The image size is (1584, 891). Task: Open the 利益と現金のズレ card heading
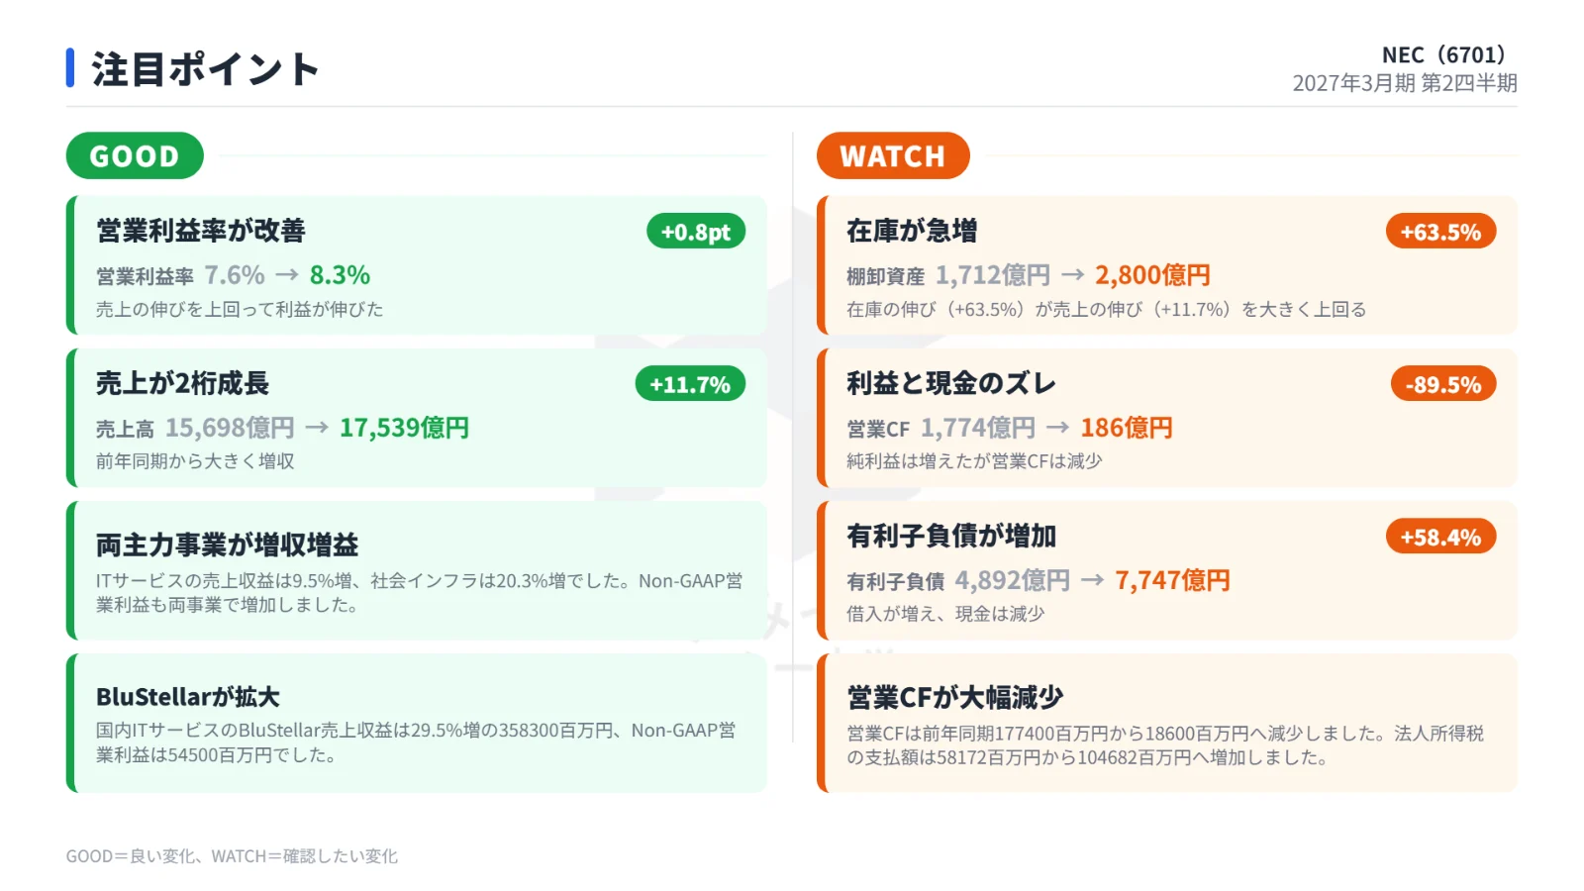(951, 383)
